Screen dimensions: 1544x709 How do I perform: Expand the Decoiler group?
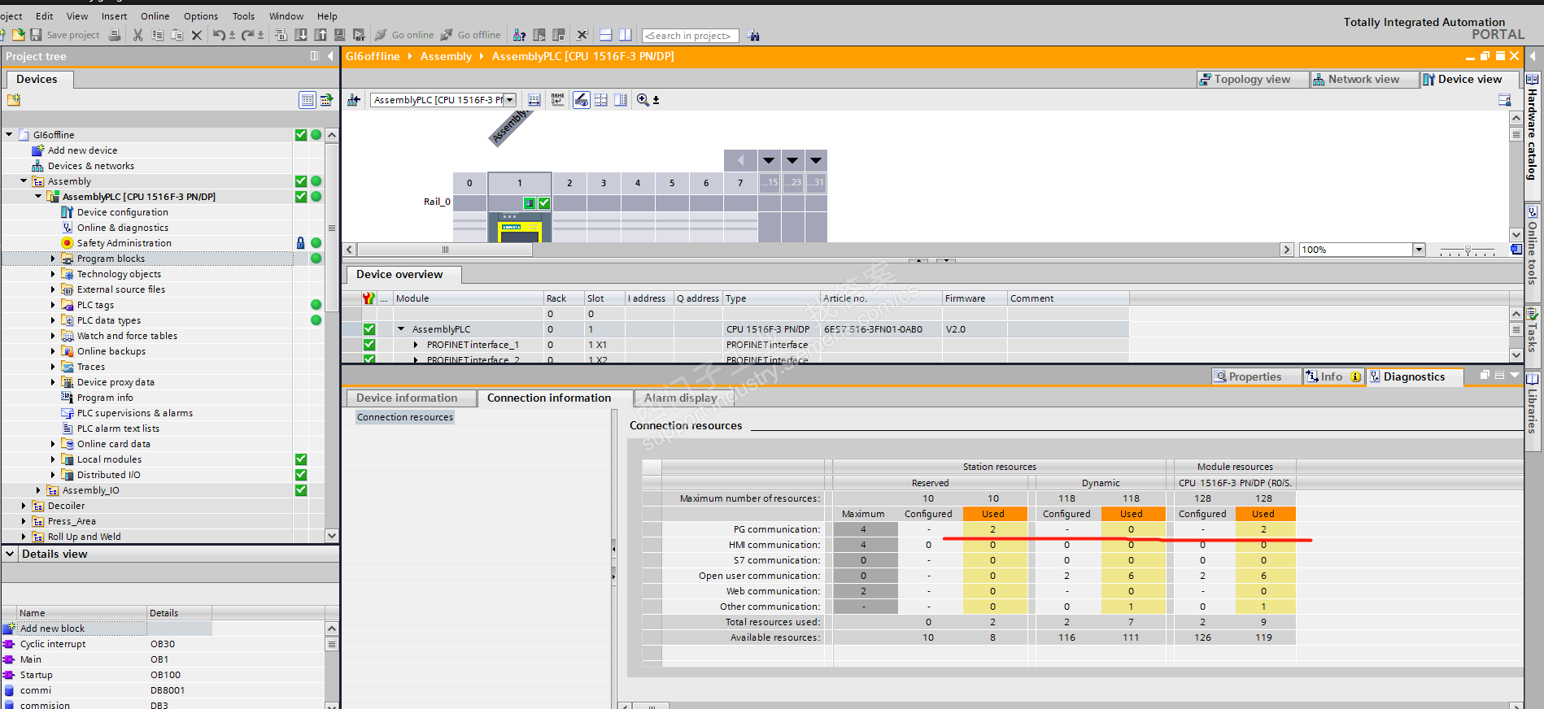pyautogui.click(x=24, y=506)
